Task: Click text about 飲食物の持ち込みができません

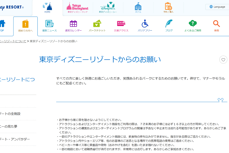Action: [134, 137]
